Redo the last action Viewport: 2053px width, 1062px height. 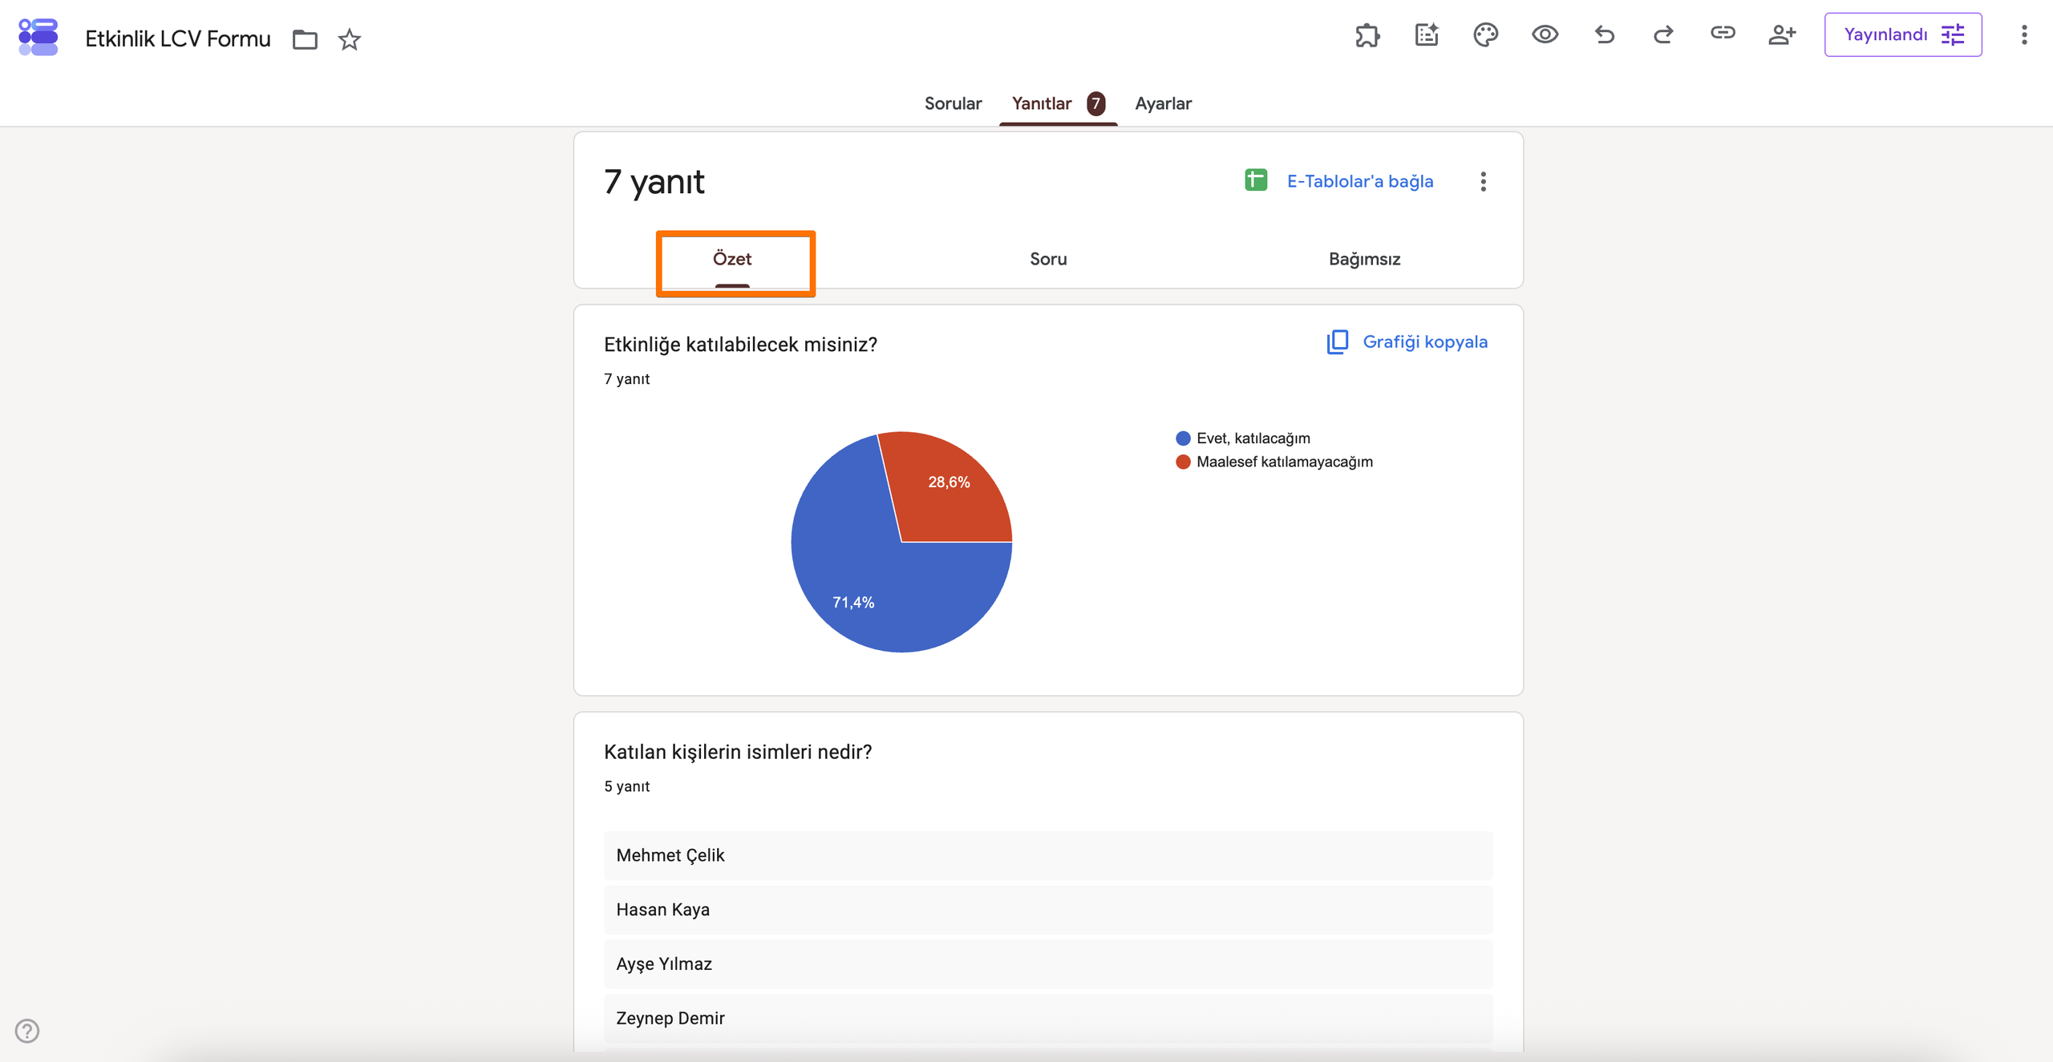pos(1663,34)
